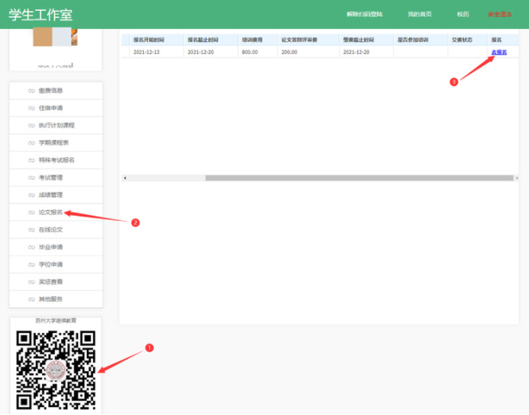
Task: Click the 学生工作室 site title
Action: [41, 15]
